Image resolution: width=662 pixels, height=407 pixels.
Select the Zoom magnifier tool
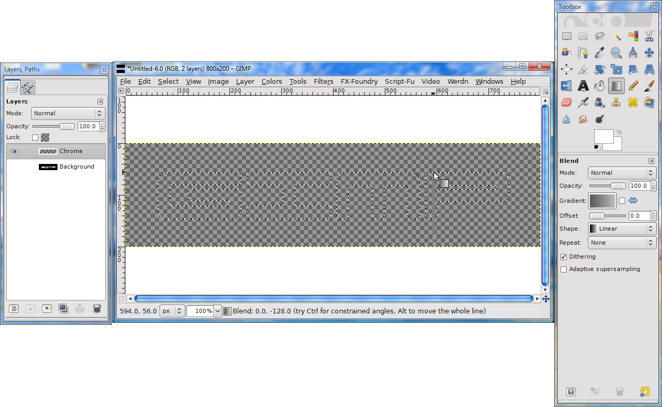click(x=616, y=53)
